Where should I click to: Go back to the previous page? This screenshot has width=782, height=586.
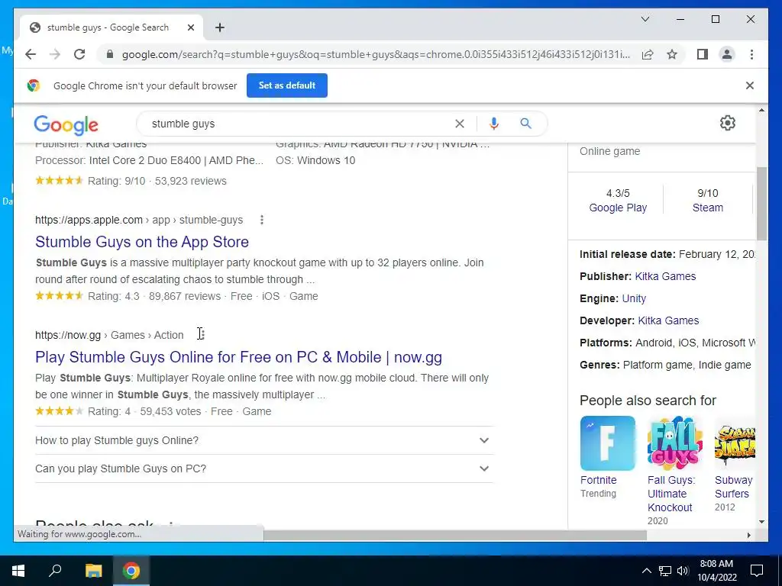(31, 54)
